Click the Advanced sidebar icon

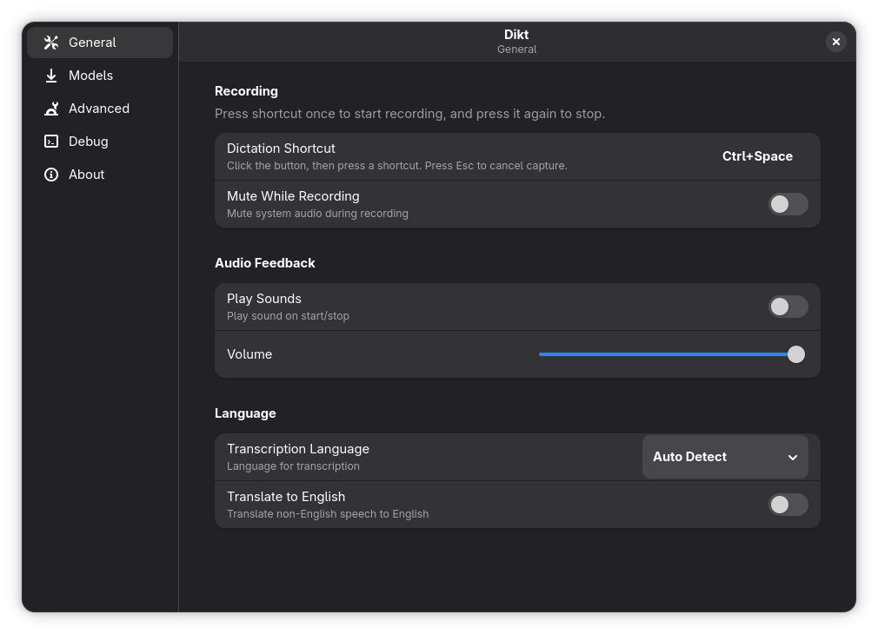(x=51, y=109)
